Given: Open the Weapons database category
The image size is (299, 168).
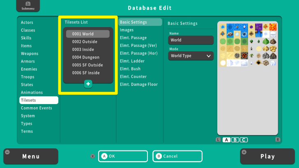Looking at the screenshot, I should point(30,54).
